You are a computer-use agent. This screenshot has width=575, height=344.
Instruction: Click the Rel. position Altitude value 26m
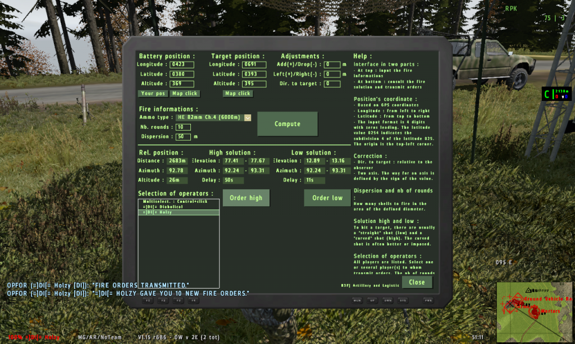point(177,180)
